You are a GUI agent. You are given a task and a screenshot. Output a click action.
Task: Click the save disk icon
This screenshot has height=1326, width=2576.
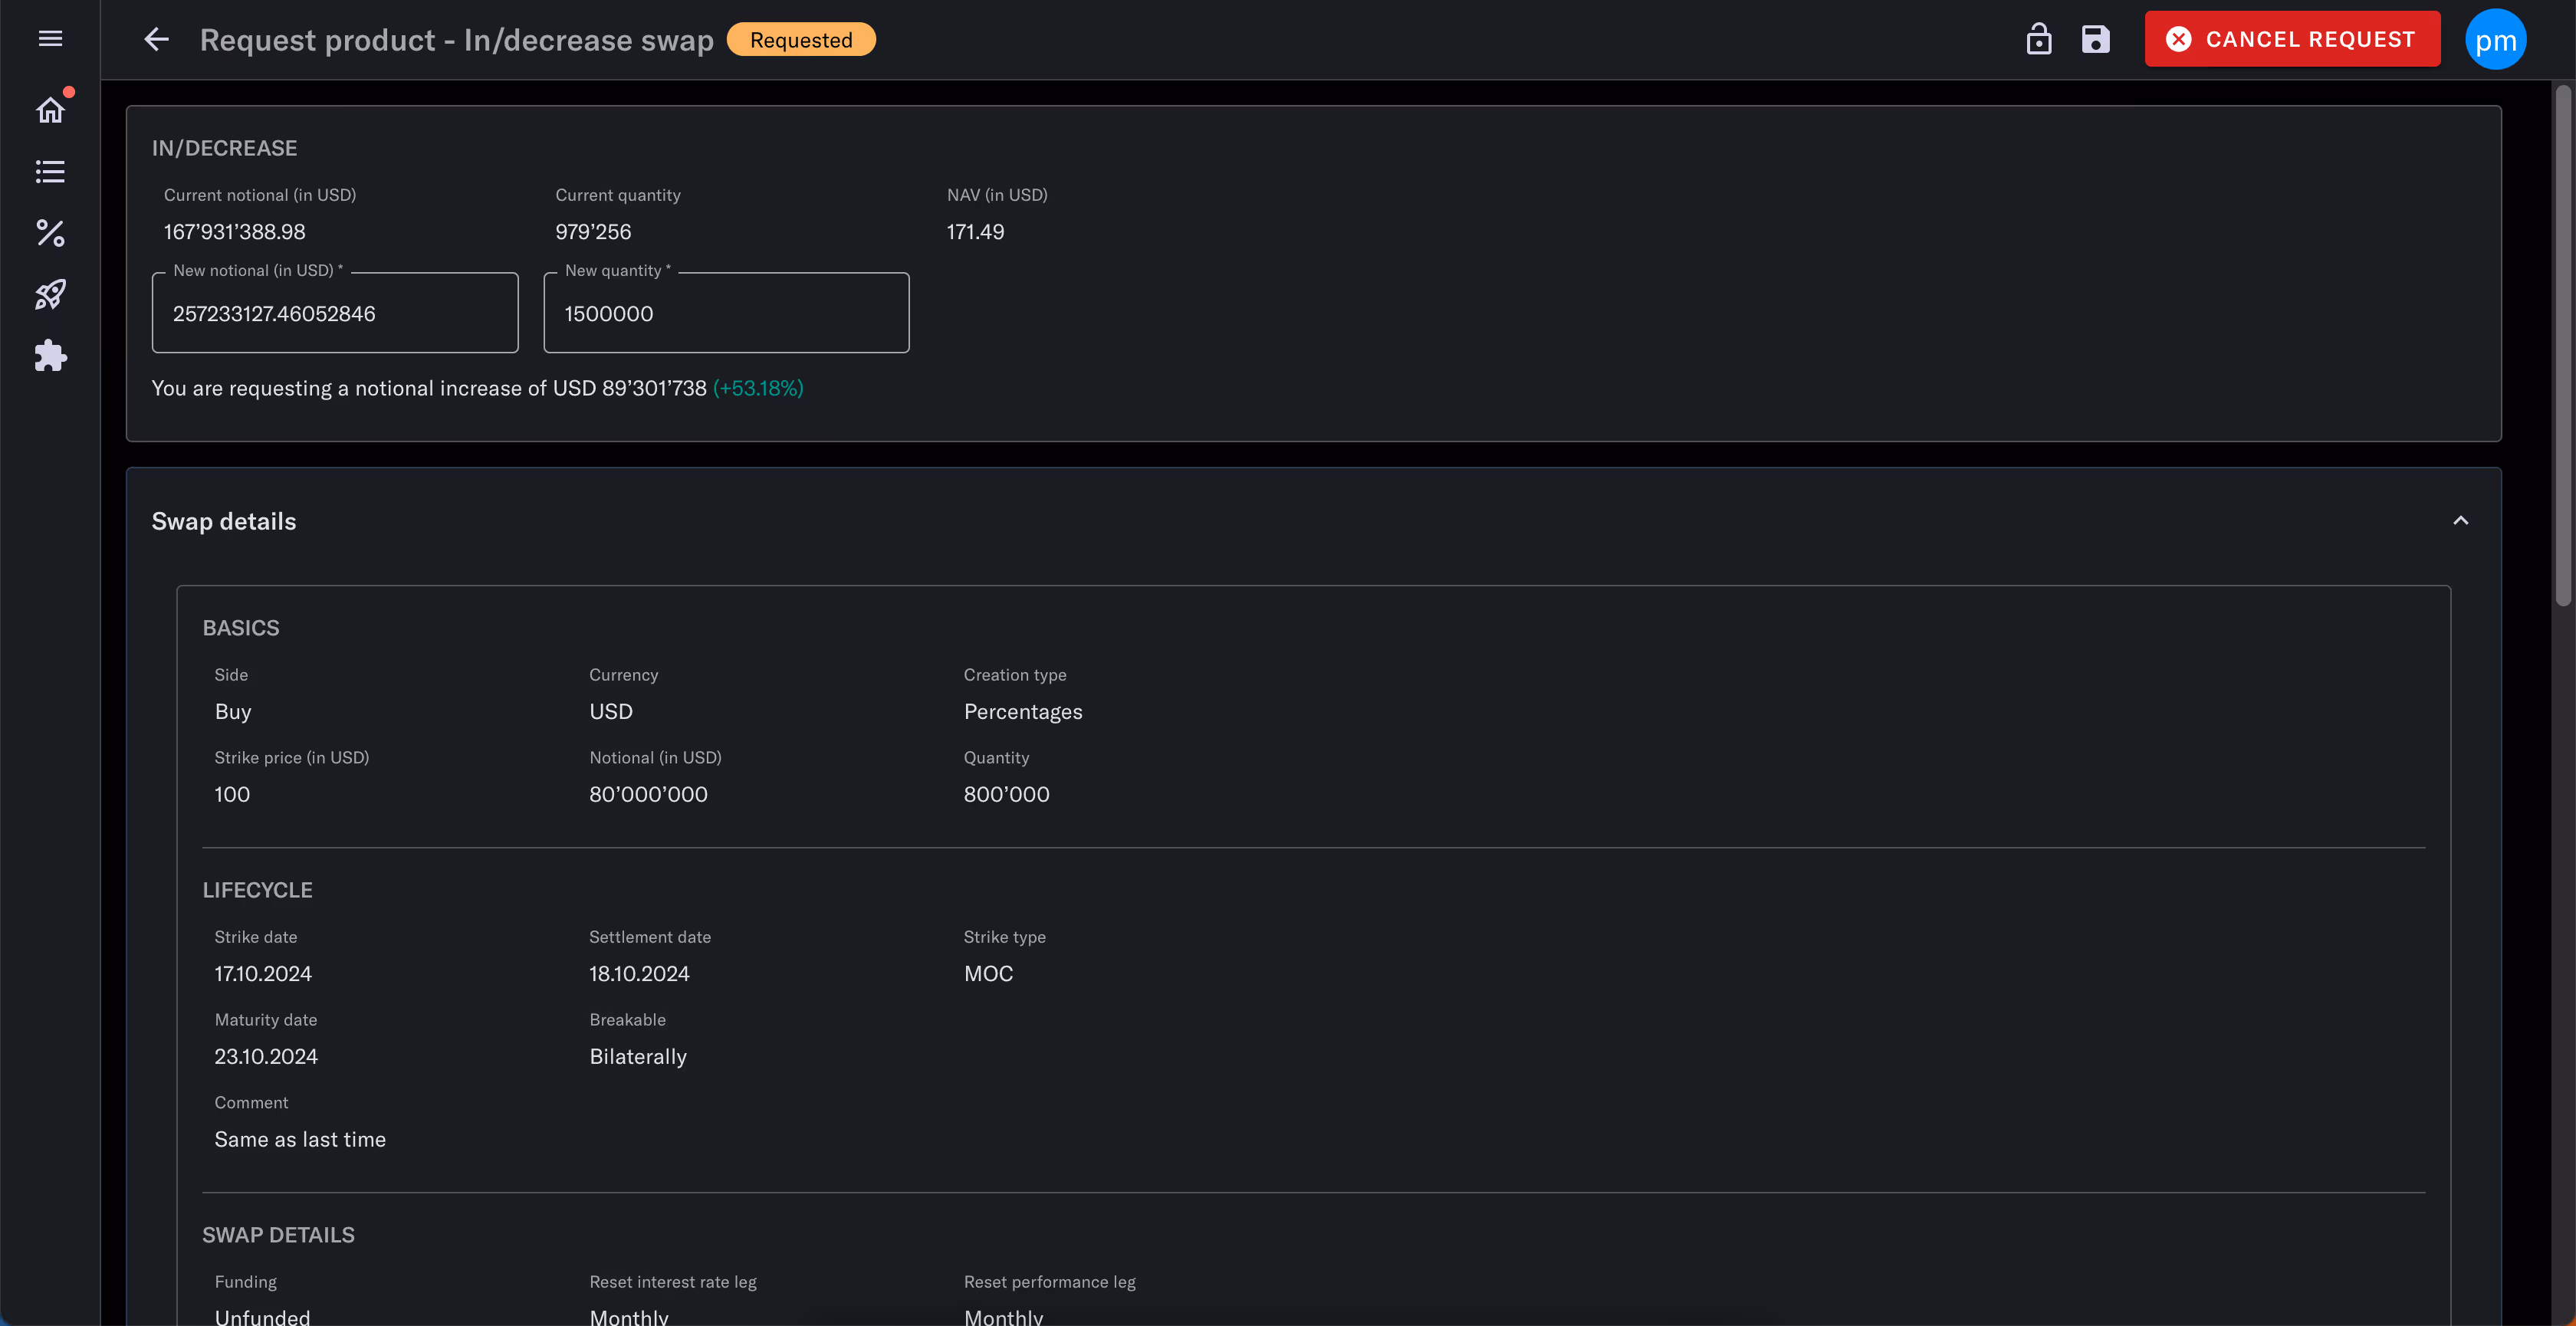pos(2095,39)
